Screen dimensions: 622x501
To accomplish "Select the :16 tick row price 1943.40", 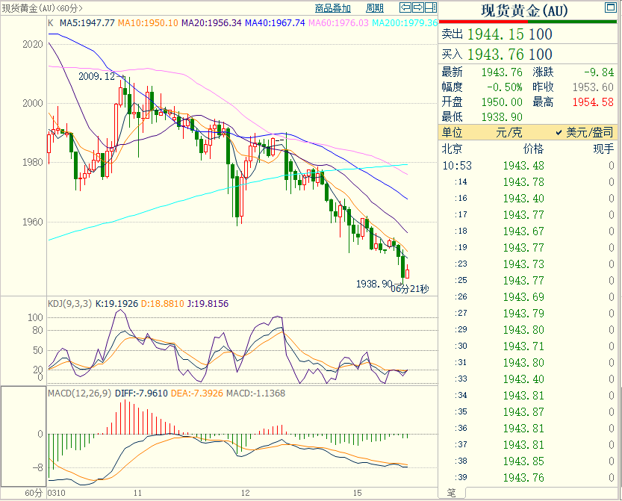I will (x=523, y=199).
